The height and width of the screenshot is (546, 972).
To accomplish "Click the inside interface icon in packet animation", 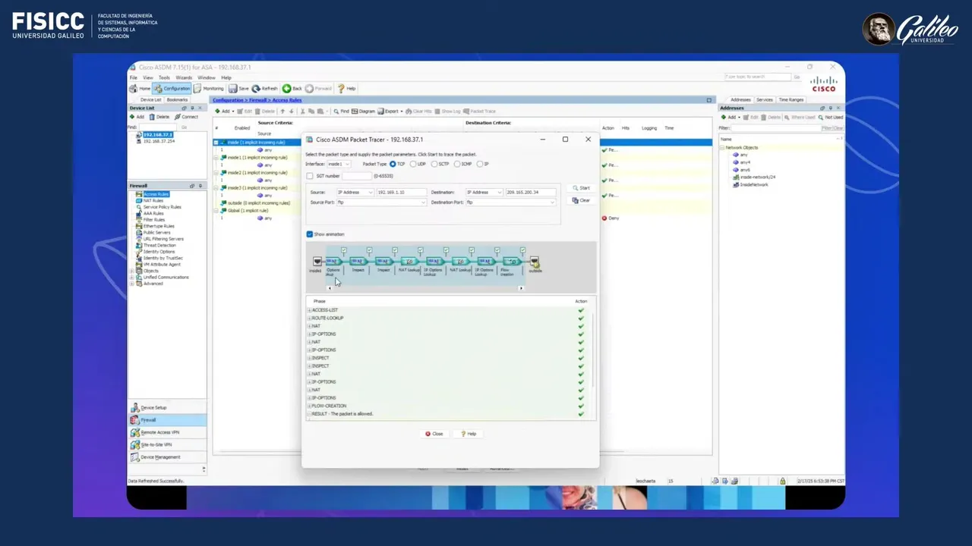I will tap(317, 262).
